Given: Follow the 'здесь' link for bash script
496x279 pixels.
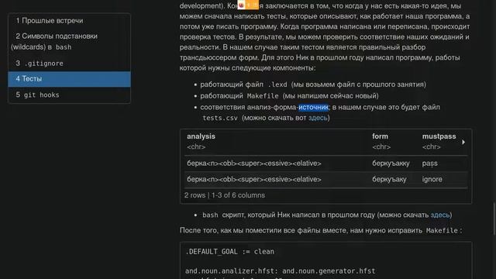Looking at the screenshot, I should pyautogui.click(x=439, y=215).
